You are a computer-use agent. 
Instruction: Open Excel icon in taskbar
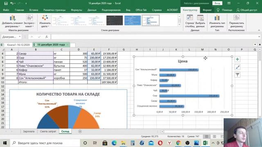tap(206, 143)
